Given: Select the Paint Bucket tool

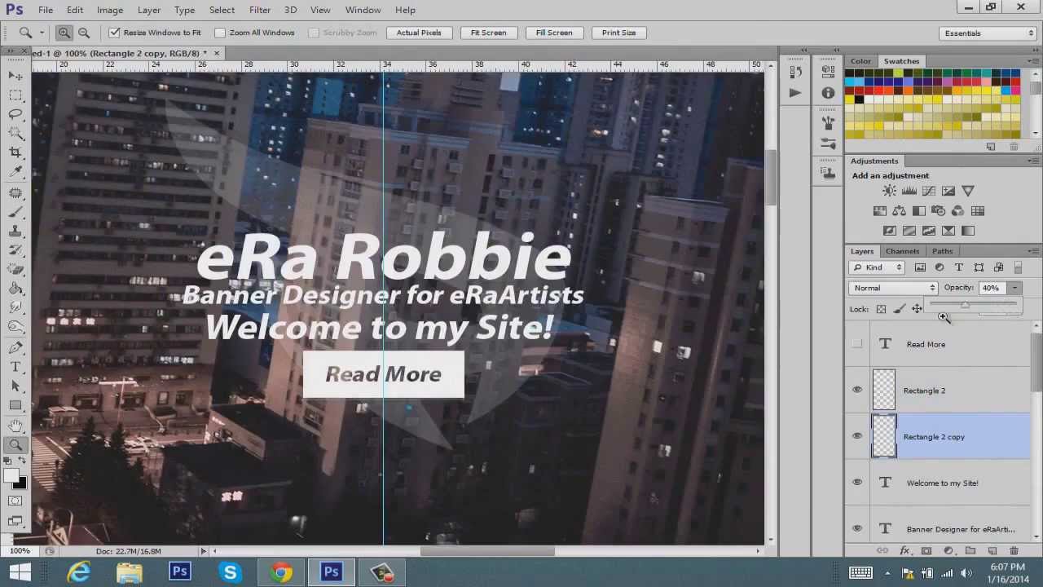Looking at the screenshot, I should [15, 289].
